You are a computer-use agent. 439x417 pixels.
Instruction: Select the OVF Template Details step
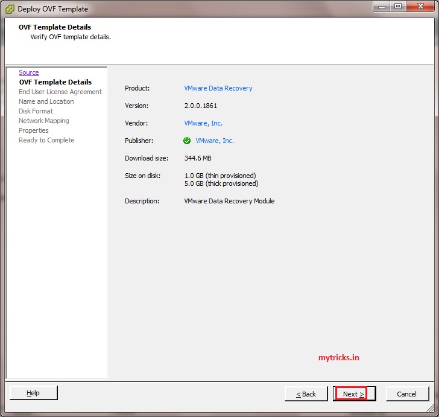55,82
